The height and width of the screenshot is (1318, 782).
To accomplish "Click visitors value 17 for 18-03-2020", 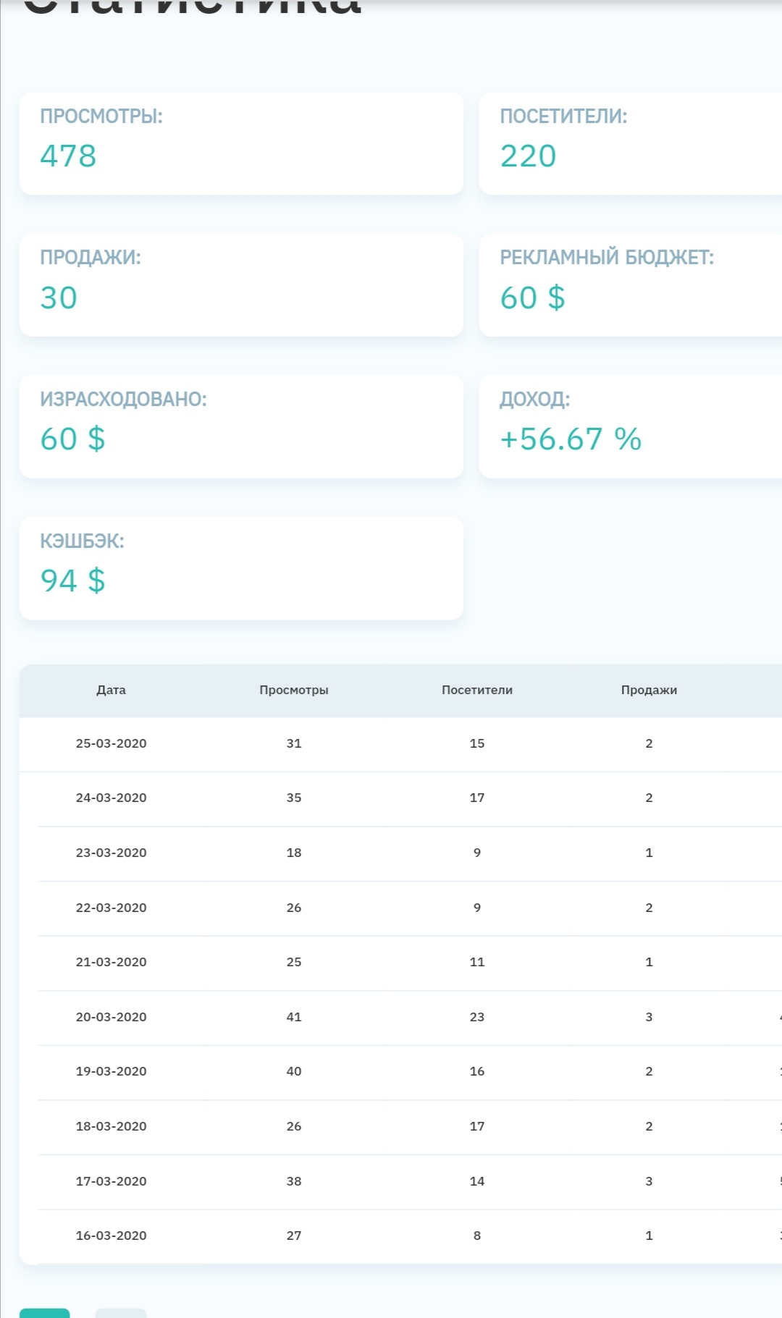I will [477, 1126].
